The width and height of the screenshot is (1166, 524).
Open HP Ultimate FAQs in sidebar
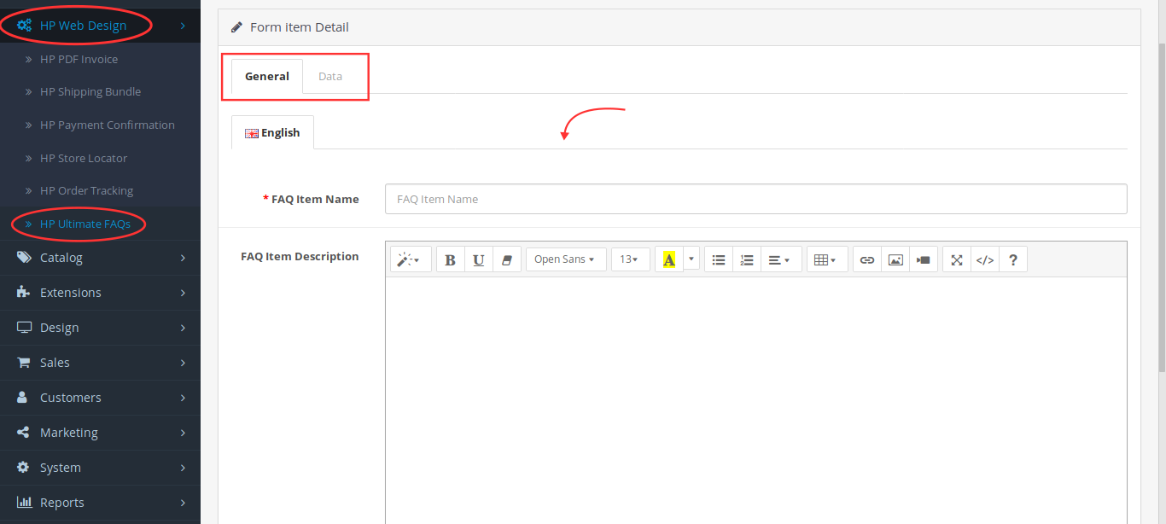point(85,224)
